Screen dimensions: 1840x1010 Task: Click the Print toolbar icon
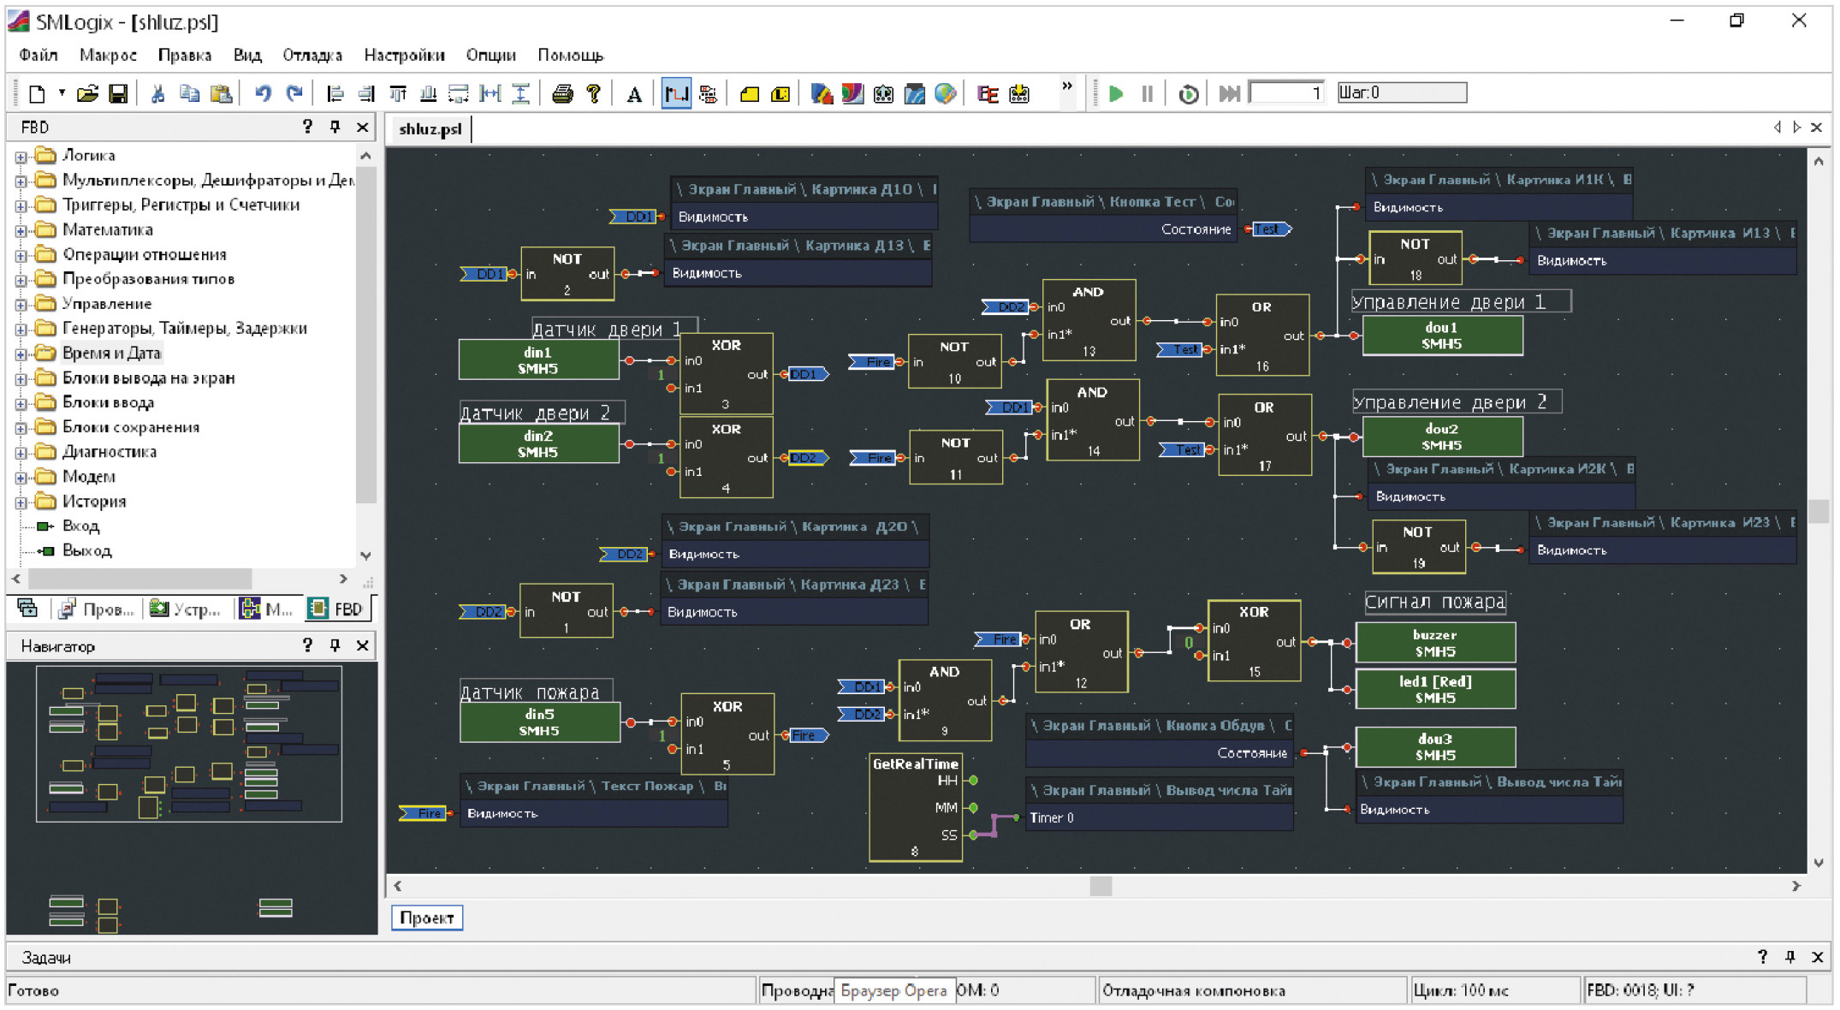[x=561, y=93]
